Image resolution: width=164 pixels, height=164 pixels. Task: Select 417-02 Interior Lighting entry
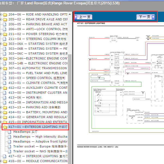(38, 156)
